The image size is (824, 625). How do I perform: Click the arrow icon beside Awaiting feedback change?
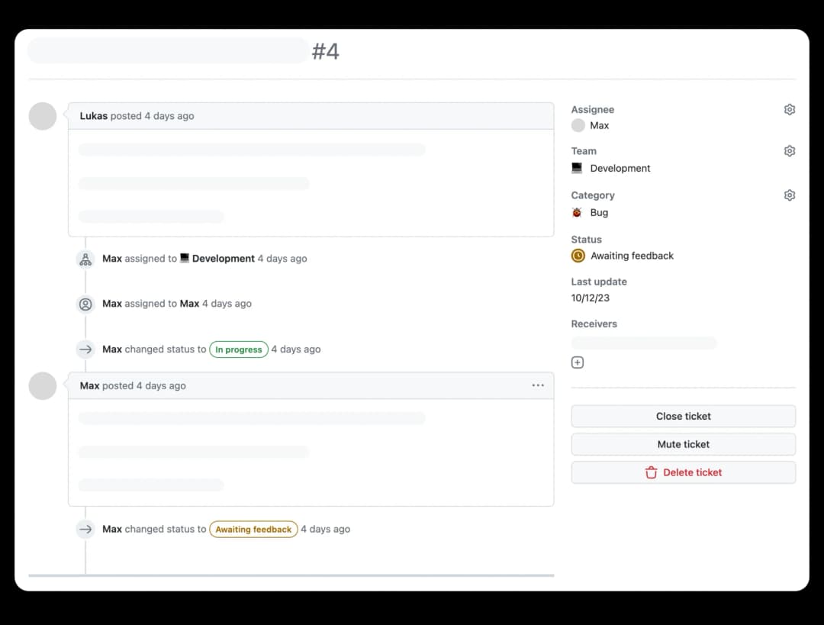tap(85, 529)
